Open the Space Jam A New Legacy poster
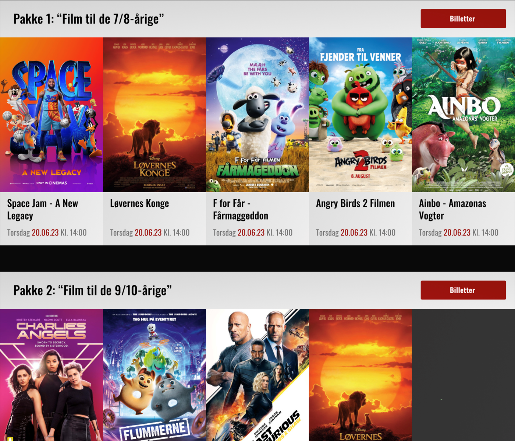Screen dimensions: 515x441 point(51,115)
